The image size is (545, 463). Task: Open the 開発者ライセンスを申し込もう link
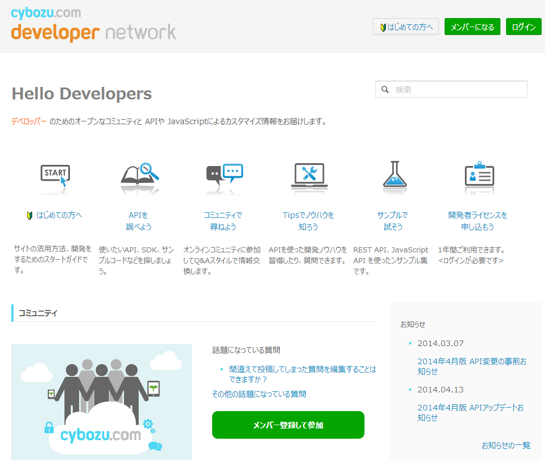(x=477, y=221)
